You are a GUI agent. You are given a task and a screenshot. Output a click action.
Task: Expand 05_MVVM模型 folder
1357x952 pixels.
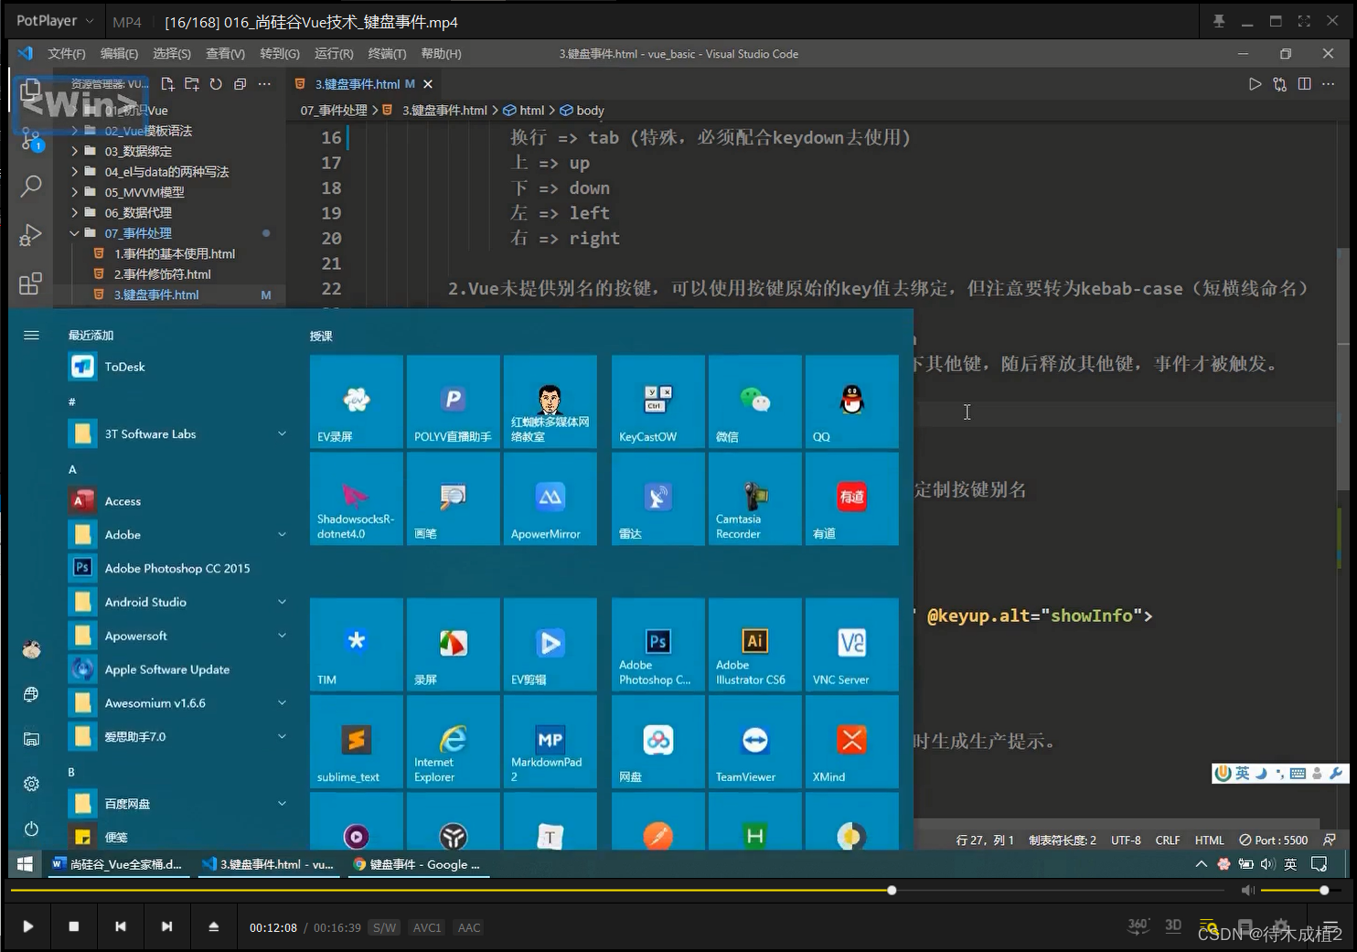[x=75, y=192]
